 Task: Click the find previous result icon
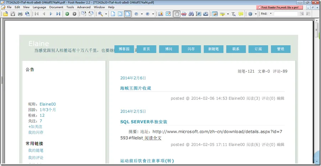301,14
